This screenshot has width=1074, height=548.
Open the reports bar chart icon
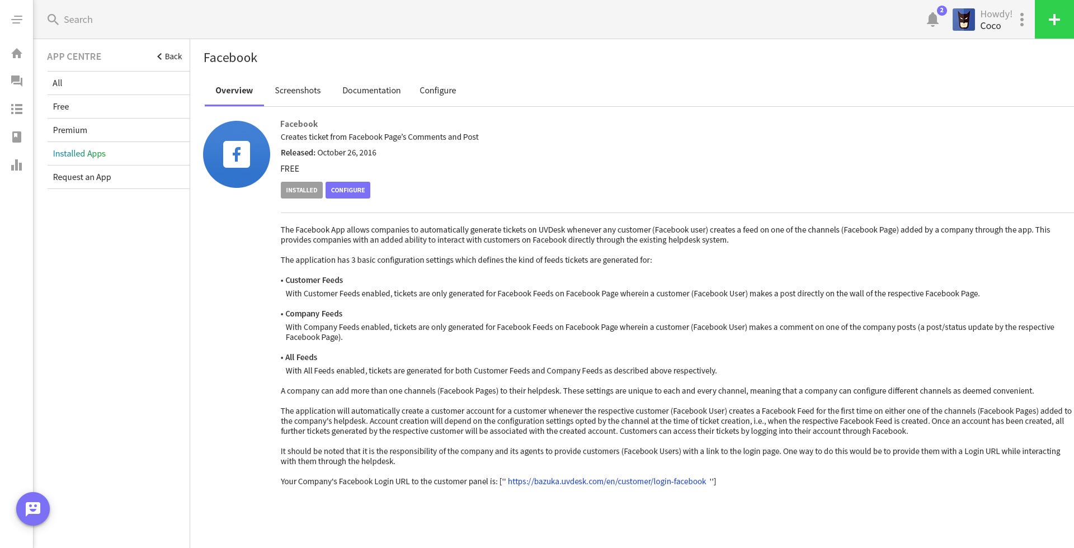click(17, 165)
